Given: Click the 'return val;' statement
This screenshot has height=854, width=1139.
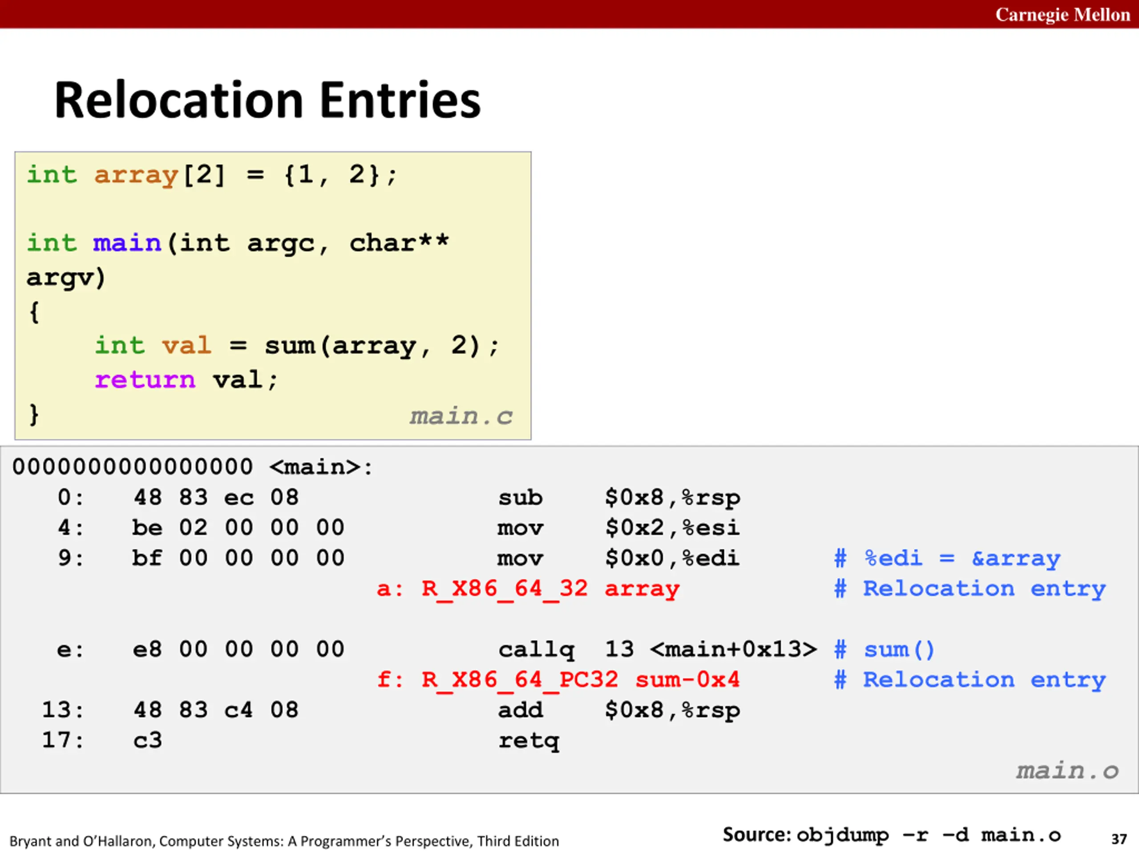Looking at the screenshot, I should pyautogui.click(x=186, y=380).
